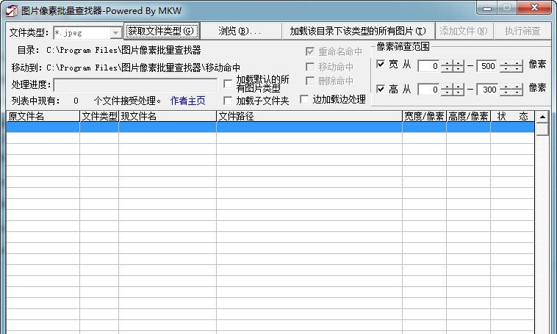557x334 pixels.
Task: Click the height minimum field showing 0
Action: pyautogui.click(x=429, y=90)
